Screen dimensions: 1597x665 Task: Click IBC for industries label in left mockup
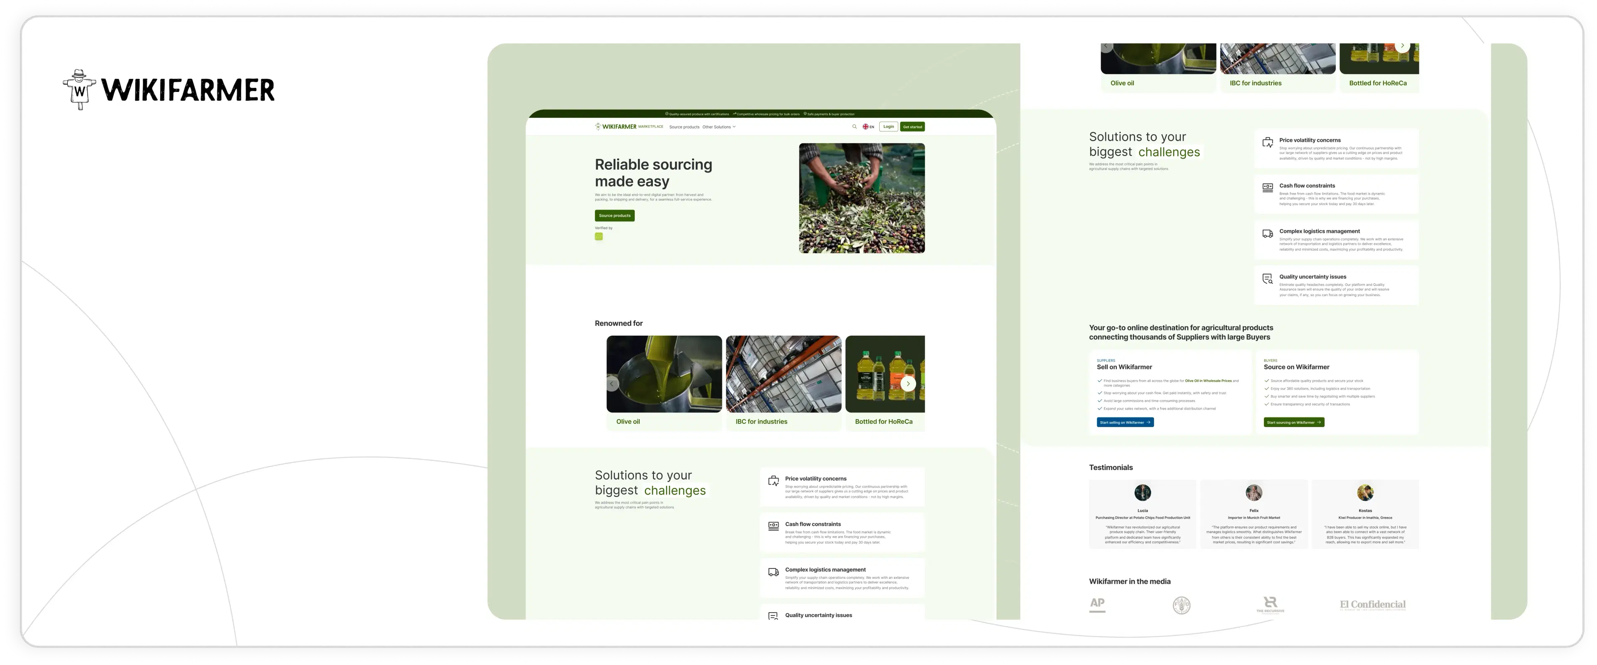click(x=761, y=421)
